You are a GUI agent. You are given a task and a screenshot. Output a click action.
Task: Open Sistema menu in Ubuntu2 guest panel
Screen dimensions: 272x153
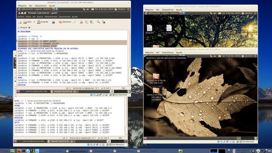pyautogui.click(x=174, y=13)
